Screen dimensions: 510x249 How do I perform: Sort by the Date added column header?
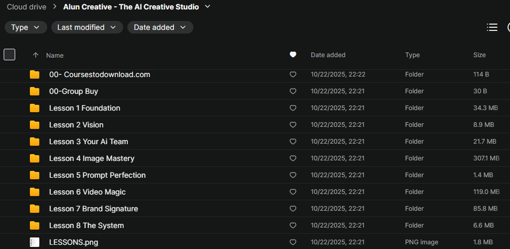(x=328, y=55)
